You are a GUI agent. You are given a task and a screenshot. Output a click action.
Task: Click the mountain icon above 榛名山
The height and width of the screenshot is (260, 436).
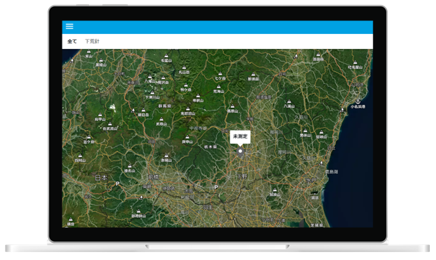130,166
